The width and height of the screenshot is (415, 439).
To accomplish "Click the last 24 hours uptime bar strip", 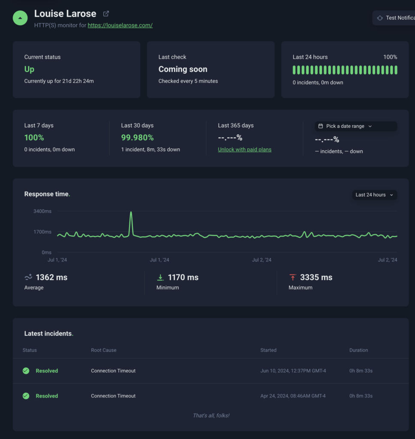I will (x=345, y=70).
